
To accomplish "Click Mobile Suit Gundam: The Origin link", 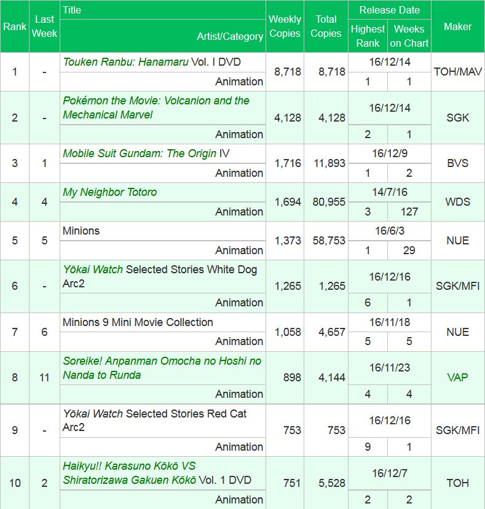I will tap(139, 153).
